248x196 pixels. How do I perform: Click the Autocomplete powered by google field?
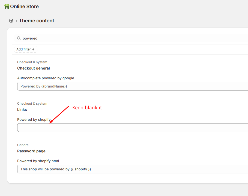[133, 86]
